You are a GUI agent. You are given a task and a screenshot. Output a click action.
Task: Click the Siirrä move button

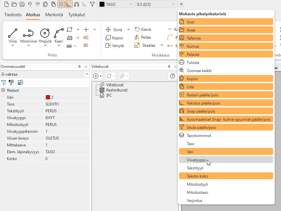tap(114, 30)
